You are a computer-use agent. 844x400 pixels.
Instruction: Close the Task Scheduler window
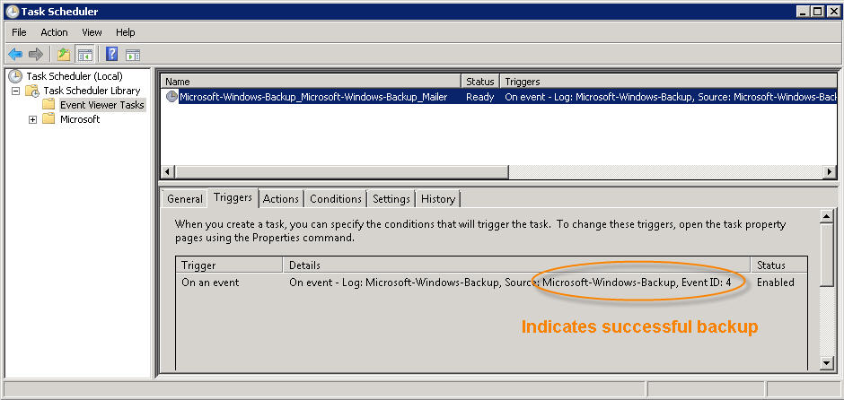832,12
